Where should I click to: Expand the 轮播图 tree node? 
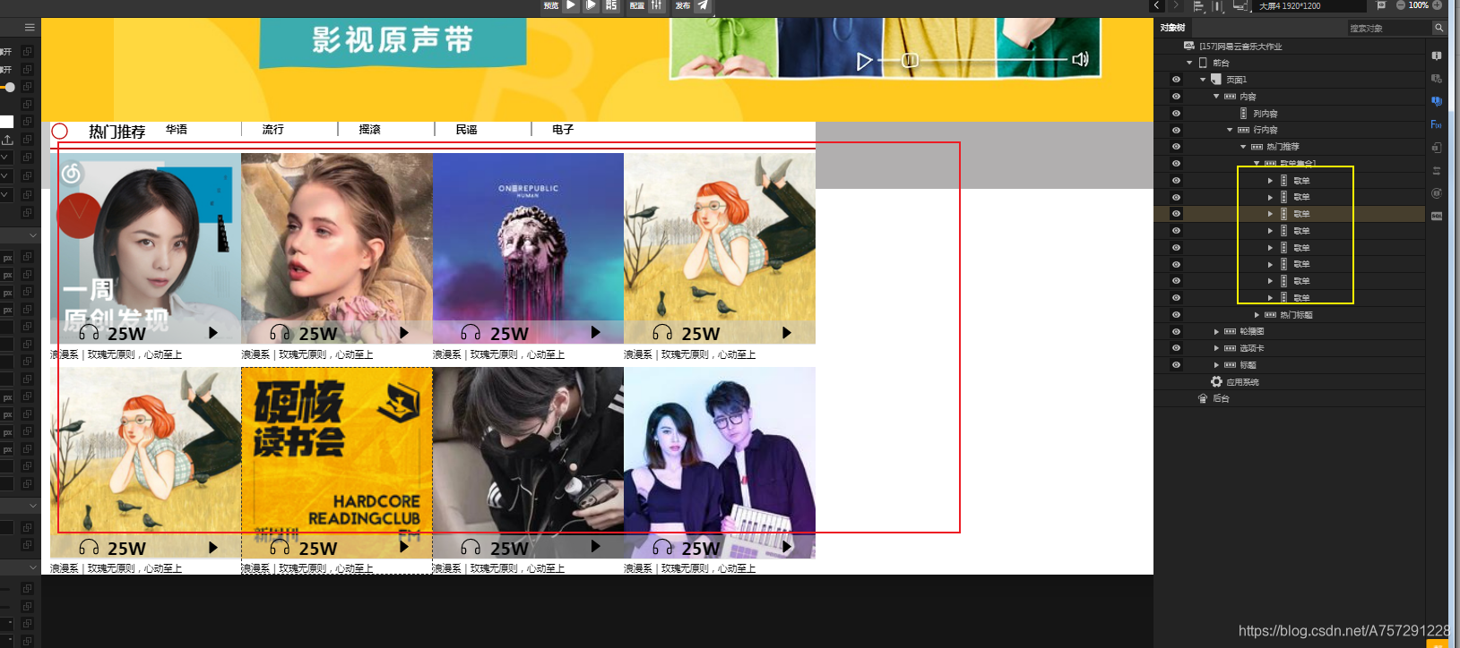tap(1216, 332)
